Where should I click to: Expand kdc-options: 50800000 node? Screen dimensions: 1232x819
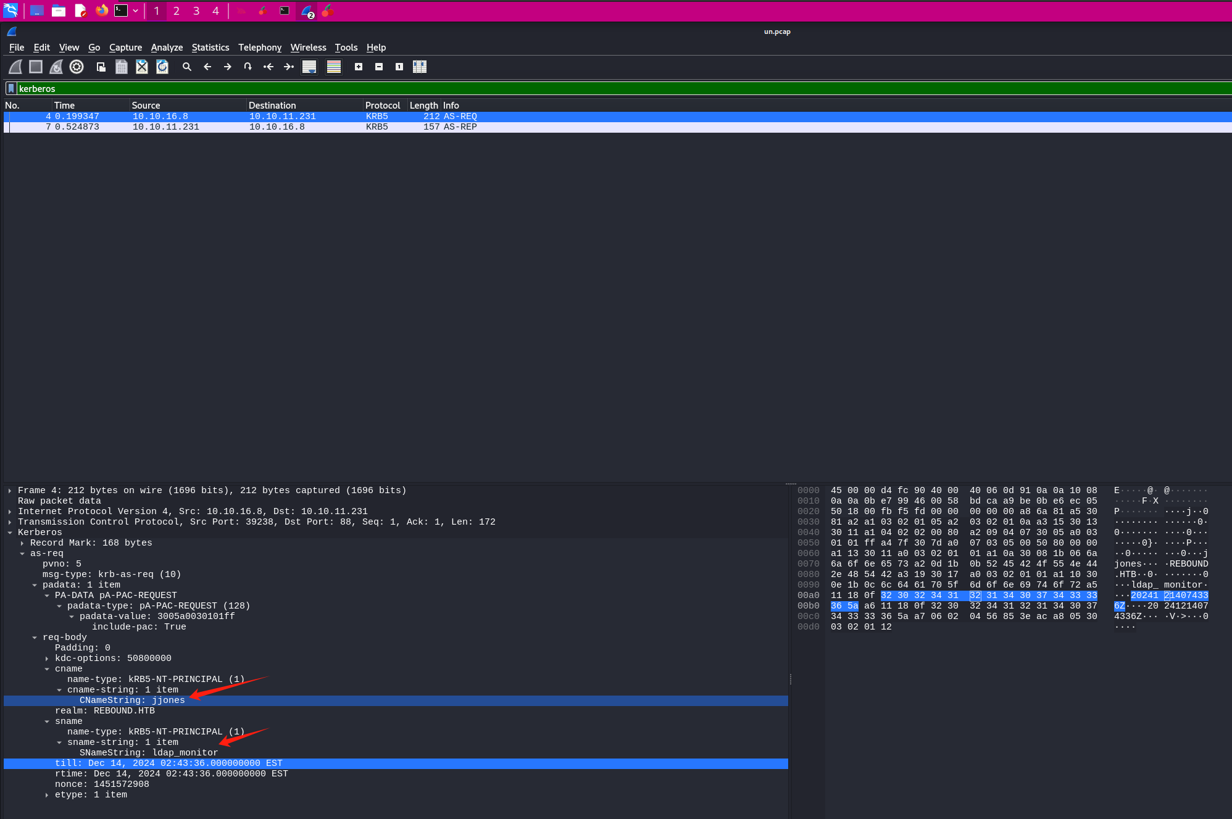tap(47, 659)
